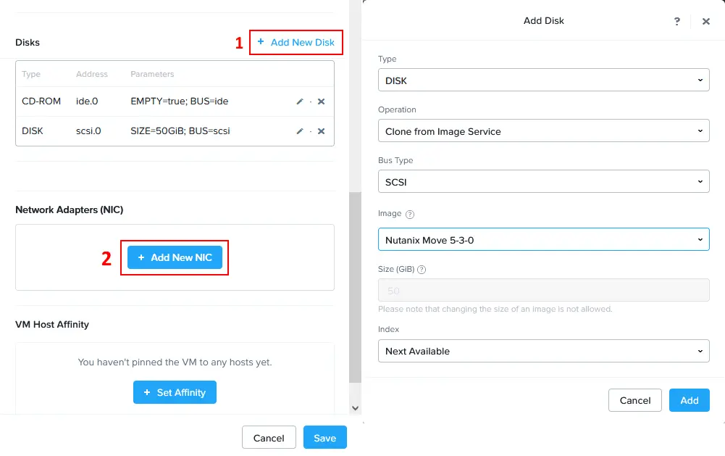Open help in Add Disk dialog
The image size is (725, 456).
point(677,22)
